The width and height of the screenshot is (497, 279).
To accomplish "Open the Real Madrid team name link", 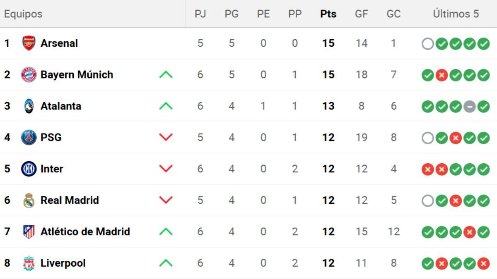I will (70, 200).
